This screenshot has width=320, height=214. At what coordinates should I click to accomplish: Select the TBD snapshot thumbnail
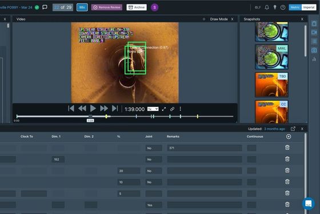coord(271,85)
